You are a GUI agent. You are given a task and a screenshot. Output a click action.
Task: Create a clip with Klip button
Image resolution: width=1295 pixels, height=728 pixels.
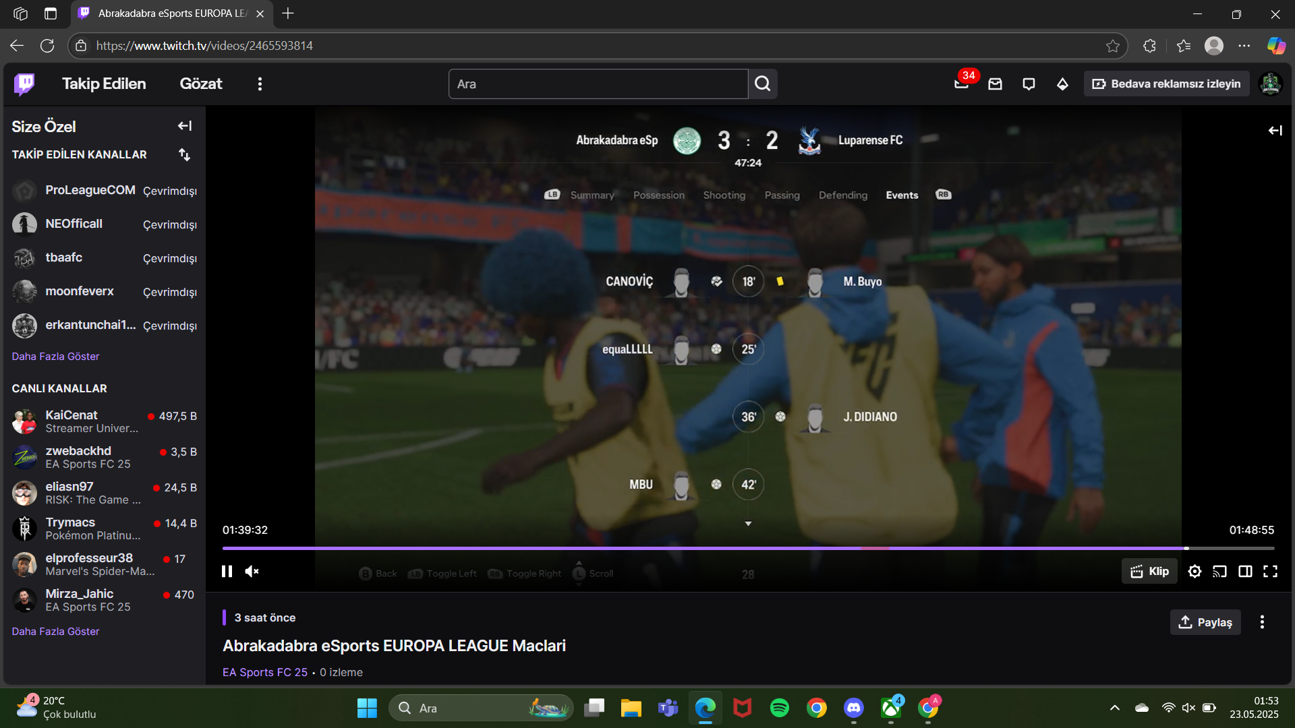[1149, 571]
